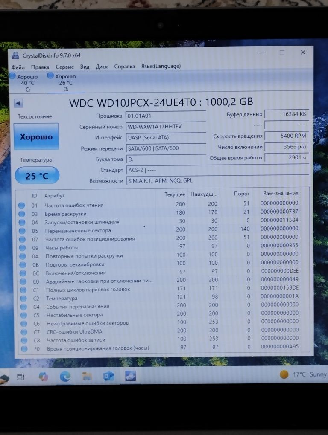Viewport: 328px width, 435px height.
Task: Click status dot for attribute C7
Action: pyautogui.click(x=24, y=332)
